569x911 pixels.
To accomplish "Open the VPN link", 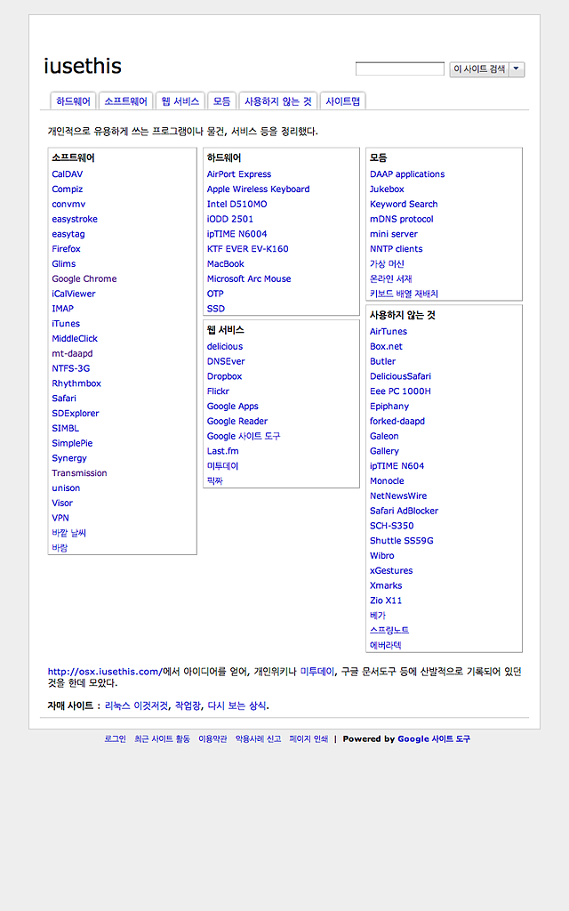I will 60,518.
